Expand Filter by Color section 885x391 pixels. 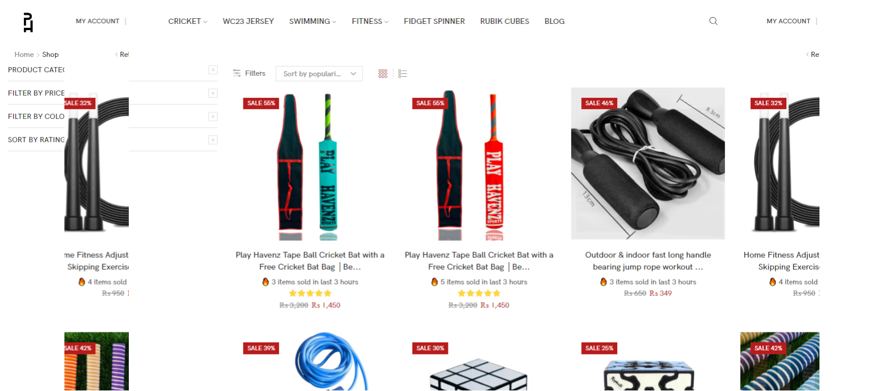point(213,117)
